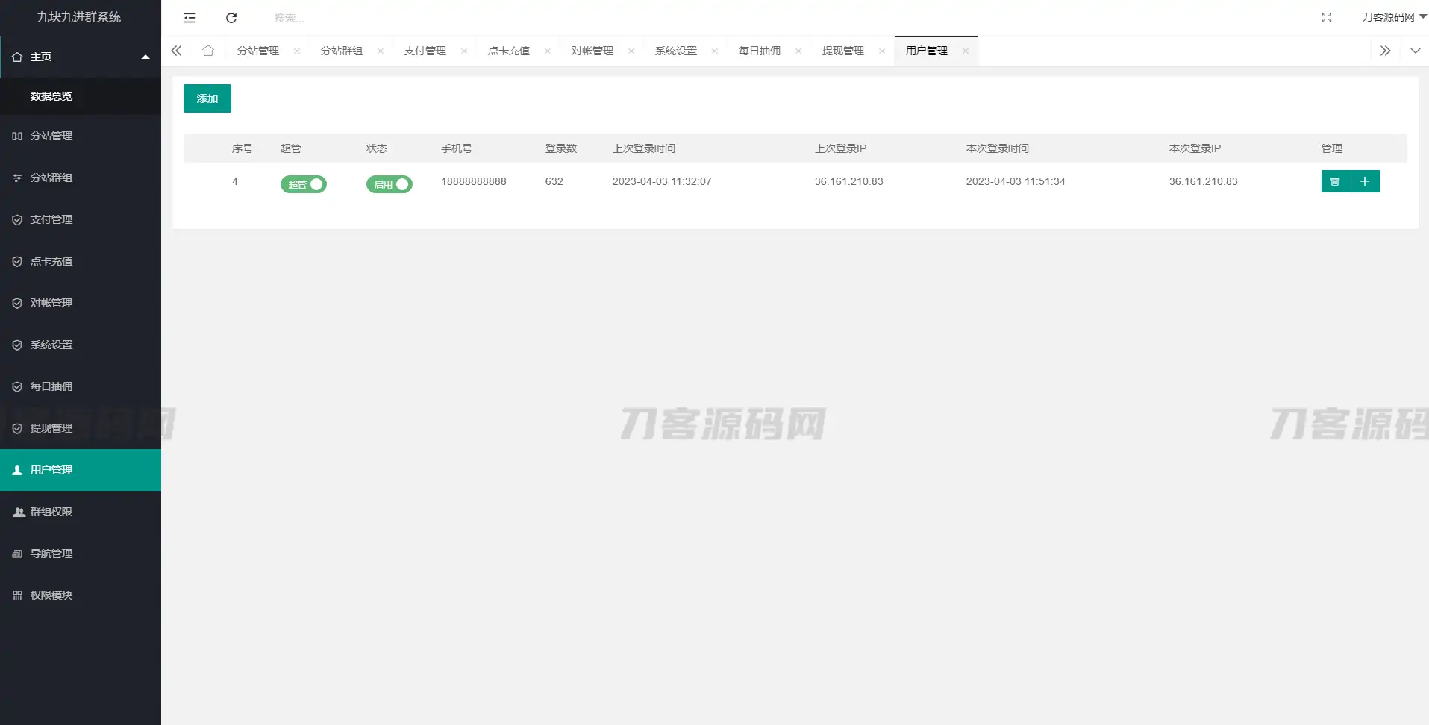Viewport: 1429px width, 725px height.
Task: Open the home tab via house icon
Action: (x=208, y=50)
